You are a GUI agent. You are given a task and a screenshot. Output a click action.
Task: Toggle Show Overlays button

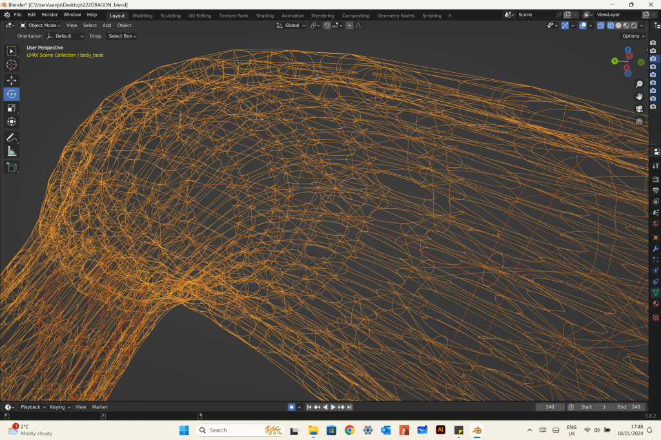click(583, 26)
